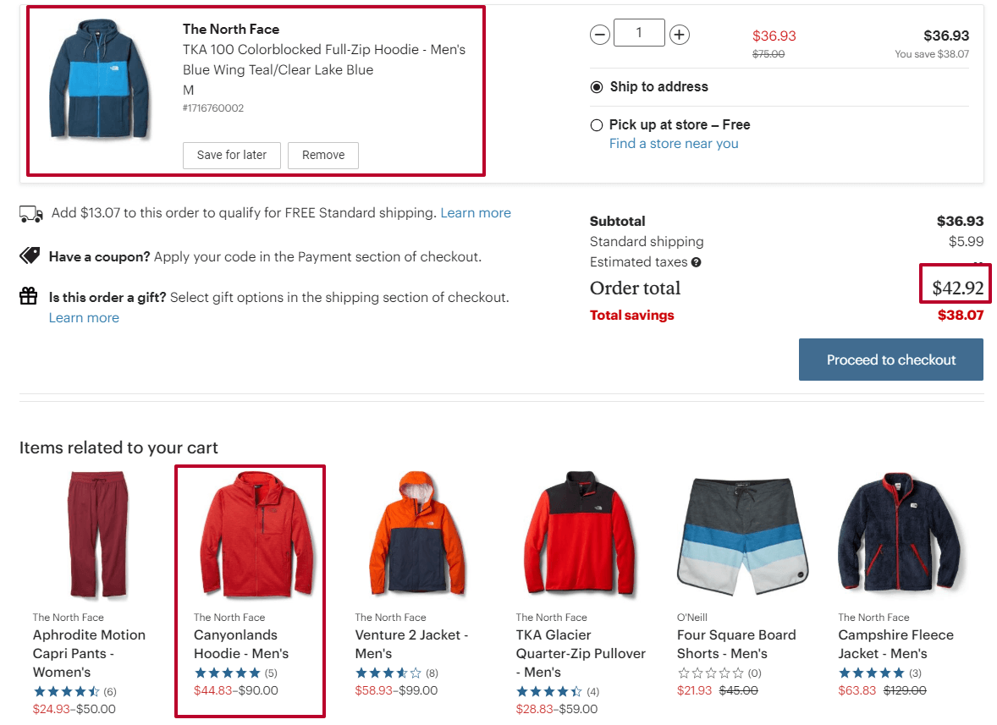Click the TKA 100 hoodie product thumbnail
Screen dimensions: 997x725
tap(101, 80)
